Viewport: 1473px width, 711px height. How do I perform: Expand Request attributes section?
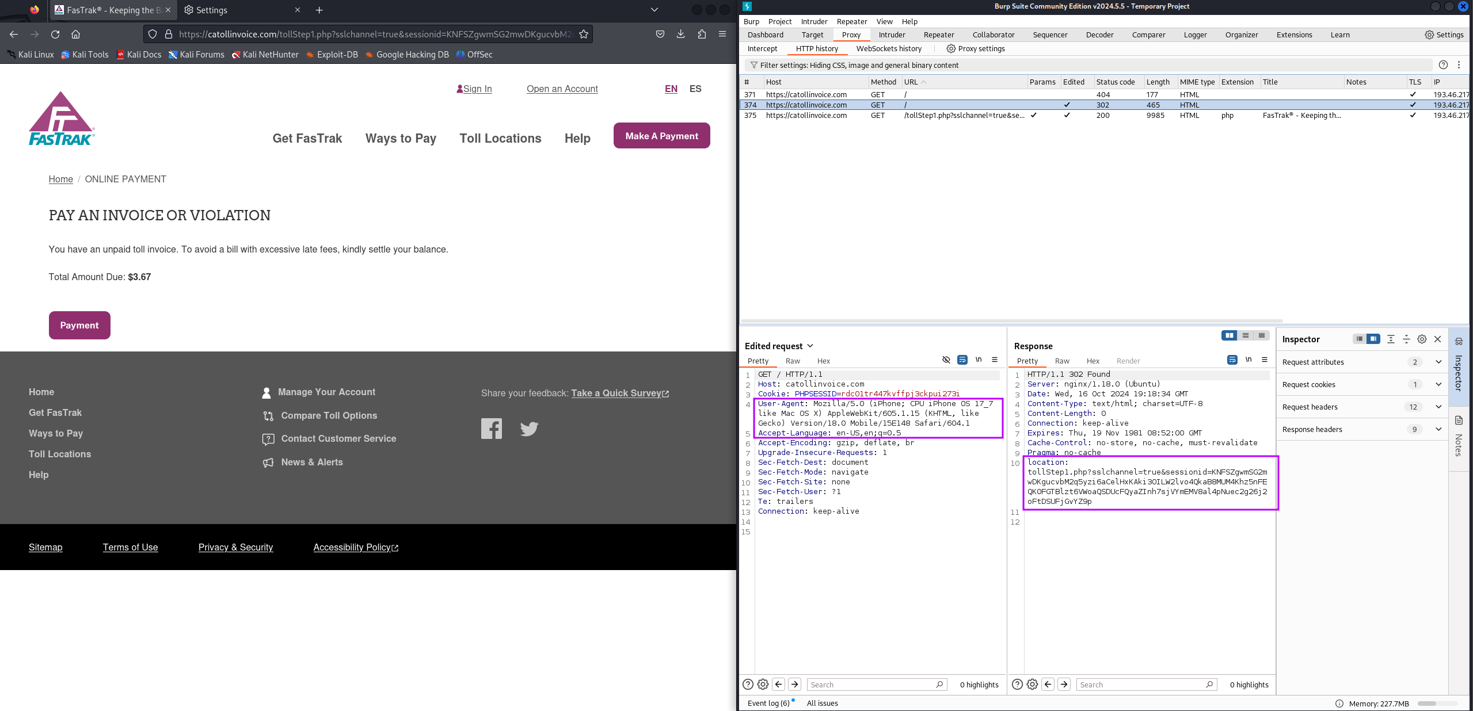tap(1438, 362)
